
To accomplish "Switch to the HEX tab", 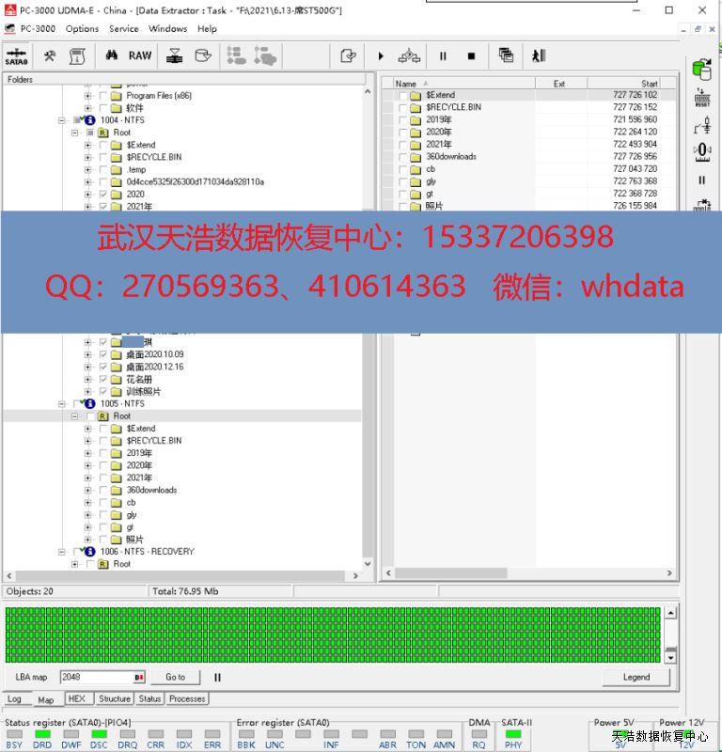I will [x=76, y=699].
